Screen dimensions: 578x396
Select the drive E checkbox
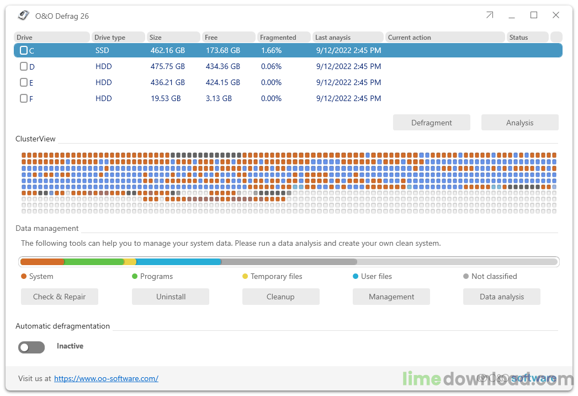pyautogui.click(x=24, y=82)
